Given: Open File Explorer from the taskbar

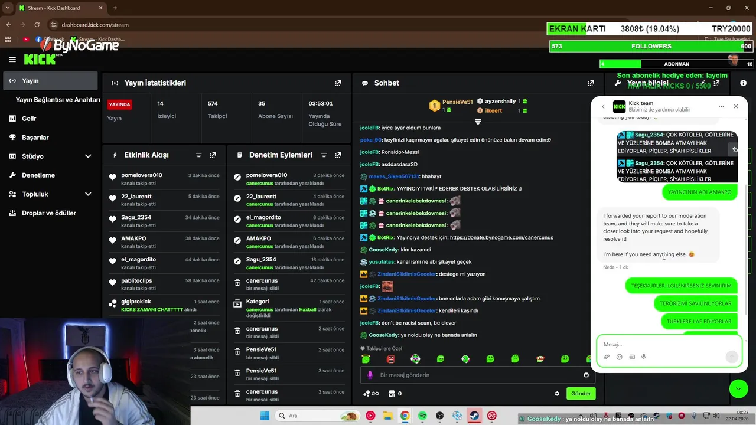Looking at the screenshot, I should tap(387, 416).
